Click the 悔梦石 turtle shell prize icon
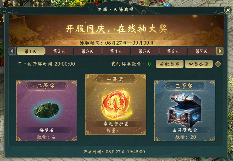233x161 pixels. [x=47, y=110]
